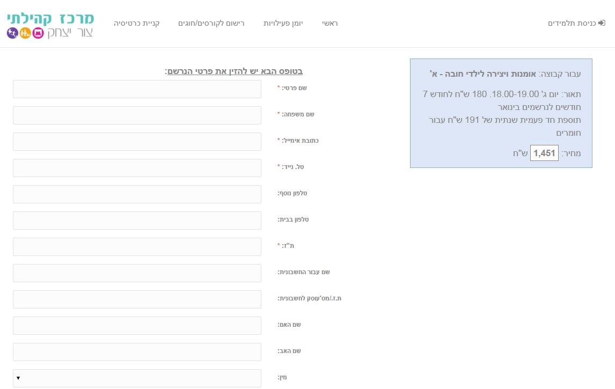This screenshot has width=615, height=389.
Task: Click the pink circle icon in the logo
Action: coord(38,33)
